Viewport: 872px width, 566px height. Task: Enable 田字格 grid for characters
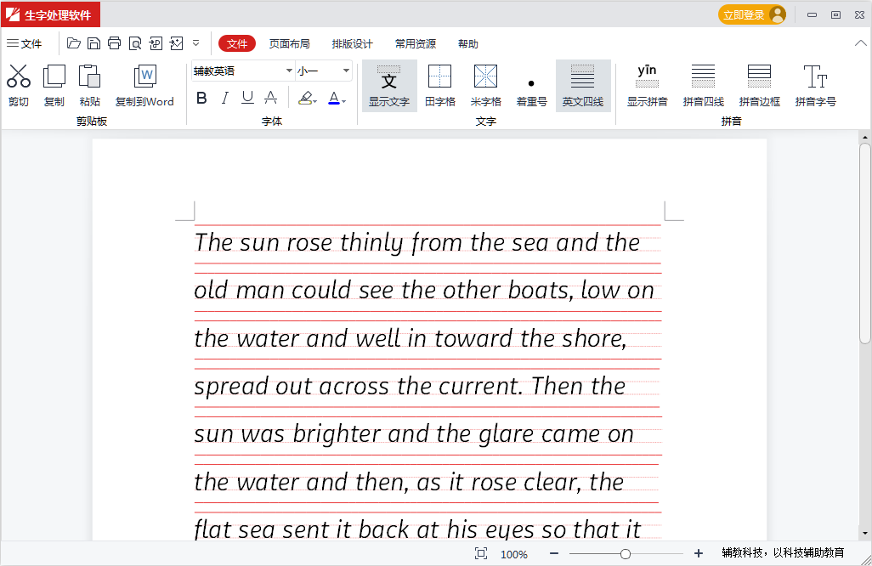440,86
